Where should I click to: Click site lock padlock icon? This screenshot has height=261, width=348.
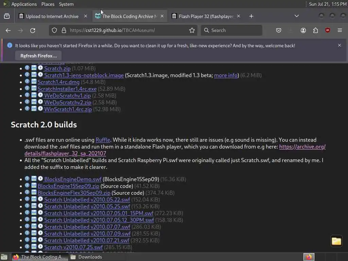[x=64, y=30]
